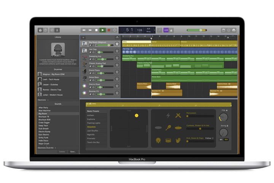Image resolution: width=274 pixels, height=183 pixels.
Task: Open the Note Pad button
Action: [223, 30]
